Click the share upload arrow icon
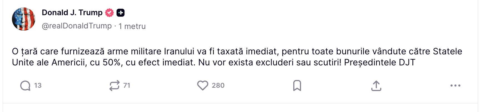This screenshot has width=486, height=112. 376,86
